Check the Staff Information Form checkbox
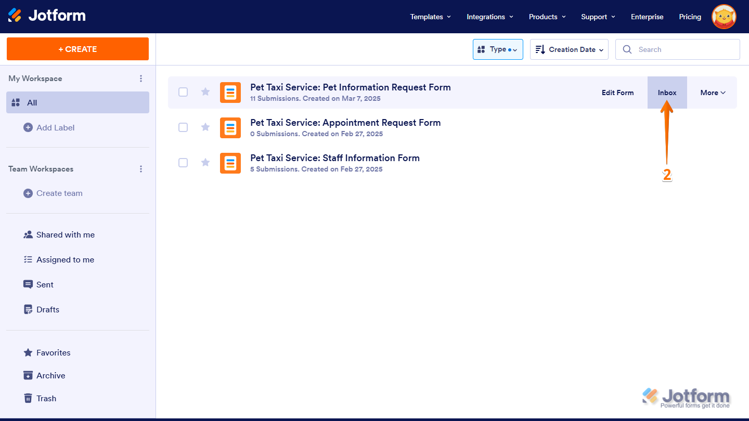749x421 pixels. [183, 163]
